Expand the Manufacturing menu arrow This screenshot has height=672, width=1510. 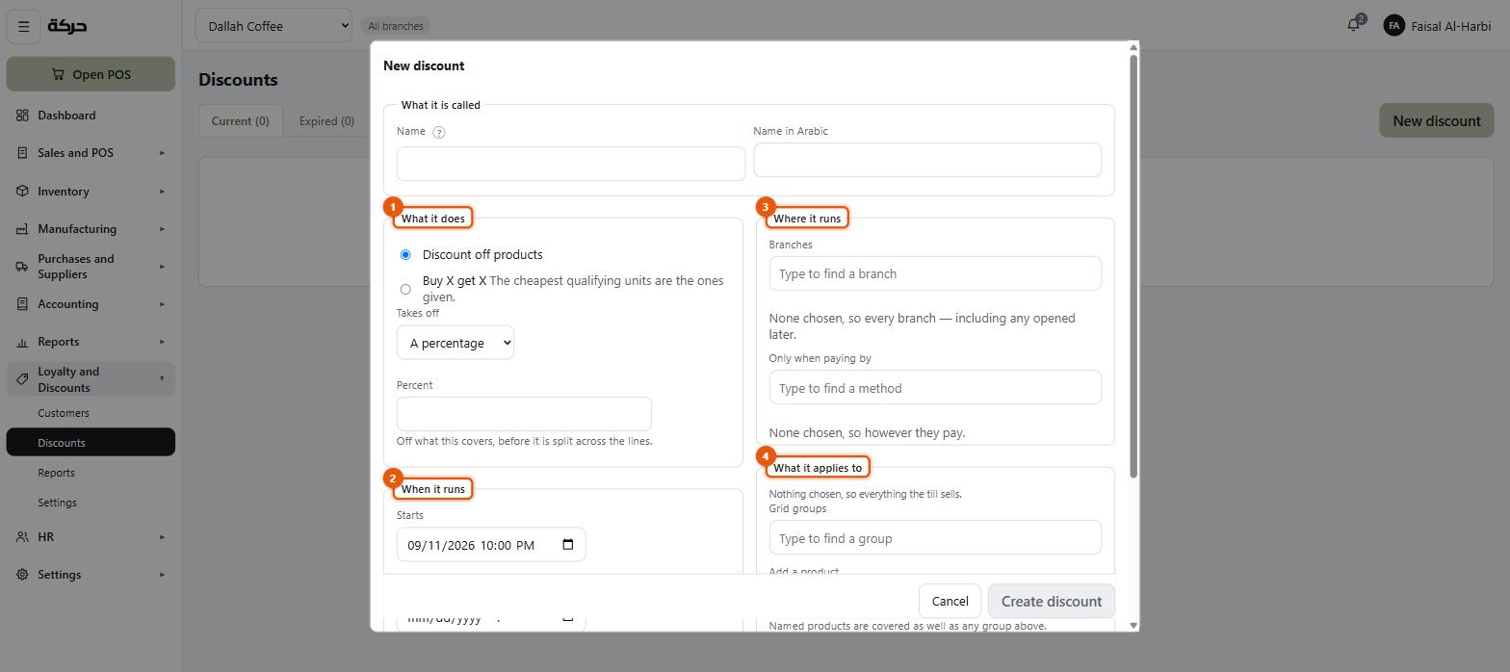162,229
